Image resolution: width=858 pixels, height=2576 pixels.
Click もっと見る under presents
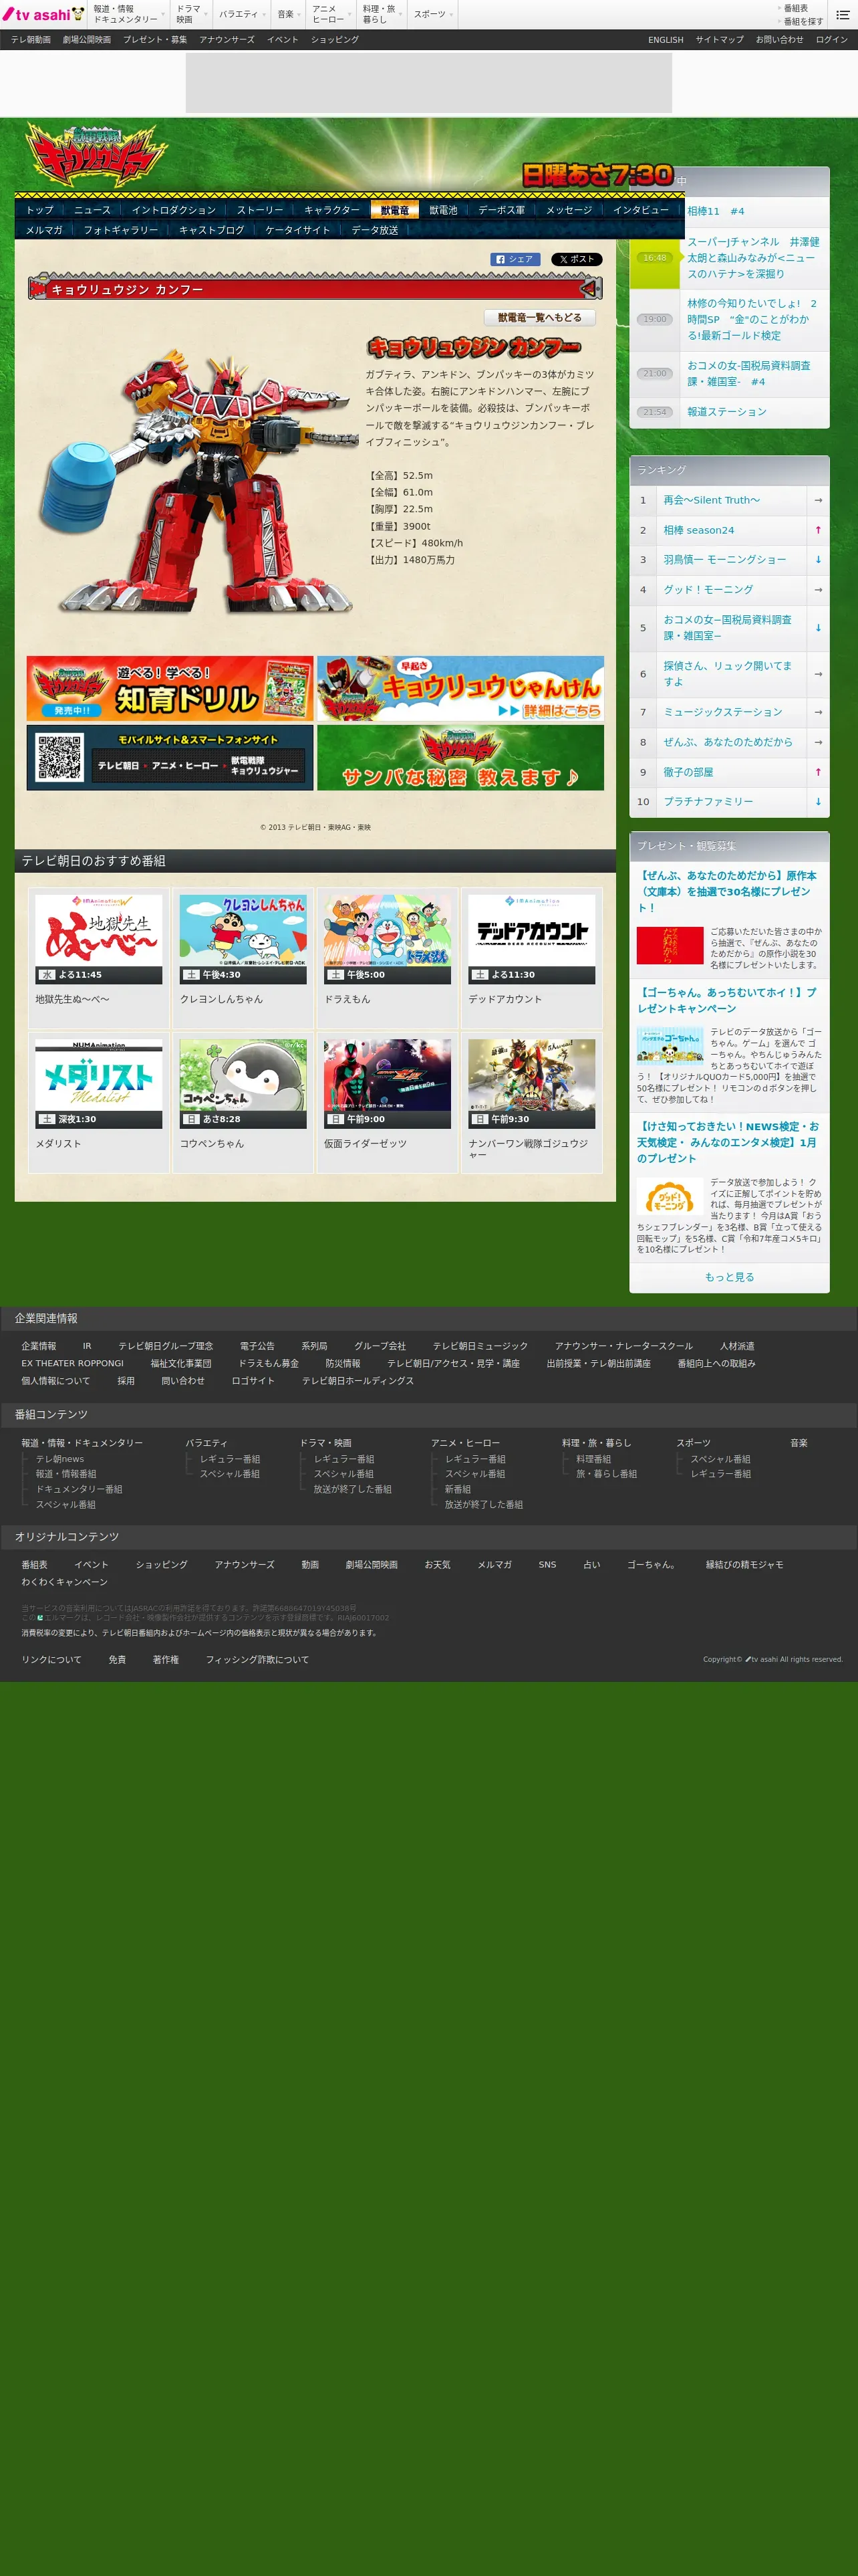pyautogui.click(x=729, y=1277)
